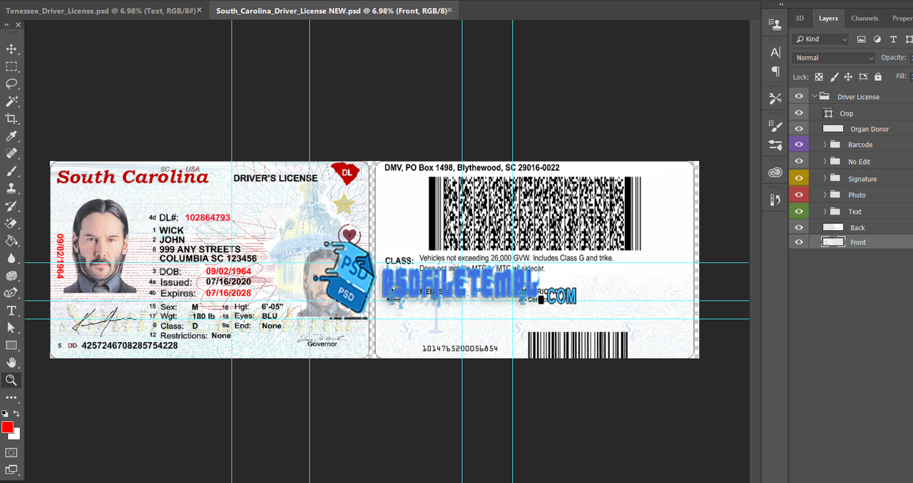Select the History Brush tool

coord(11,206)
